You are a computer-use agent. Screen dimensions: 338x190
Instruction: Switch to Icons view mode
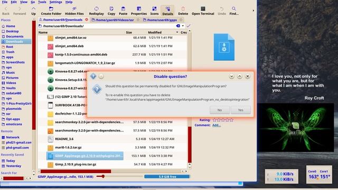[154, 11]
